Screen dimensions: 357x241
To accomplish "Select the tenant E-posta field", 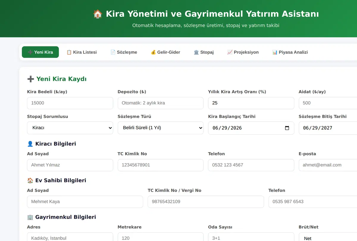I will tap(328, 165).
